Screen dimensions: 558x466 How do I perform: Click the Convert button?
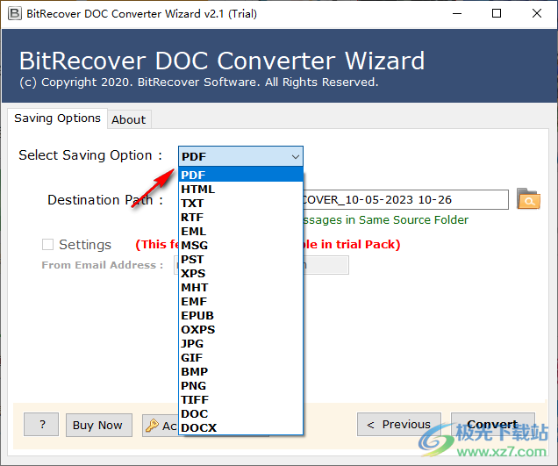492,425
